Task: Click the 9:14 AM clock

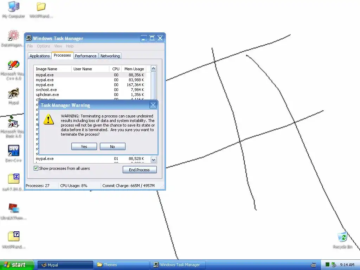Action: (347, 265)
